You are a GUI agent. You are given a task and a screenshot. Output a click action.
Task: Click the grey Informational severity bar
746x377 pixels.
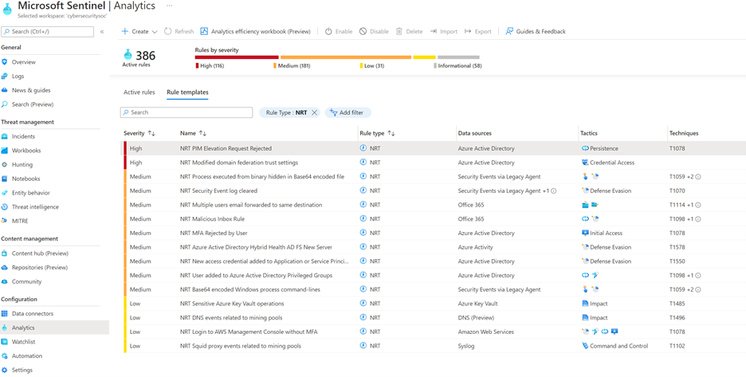(x=458, y=57)
